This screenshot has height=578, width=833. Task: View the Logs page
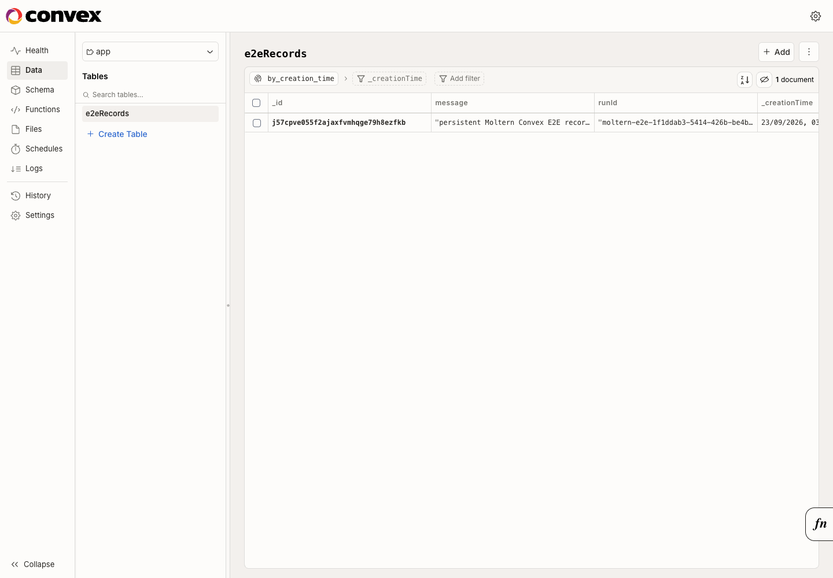tap(37, 169)
